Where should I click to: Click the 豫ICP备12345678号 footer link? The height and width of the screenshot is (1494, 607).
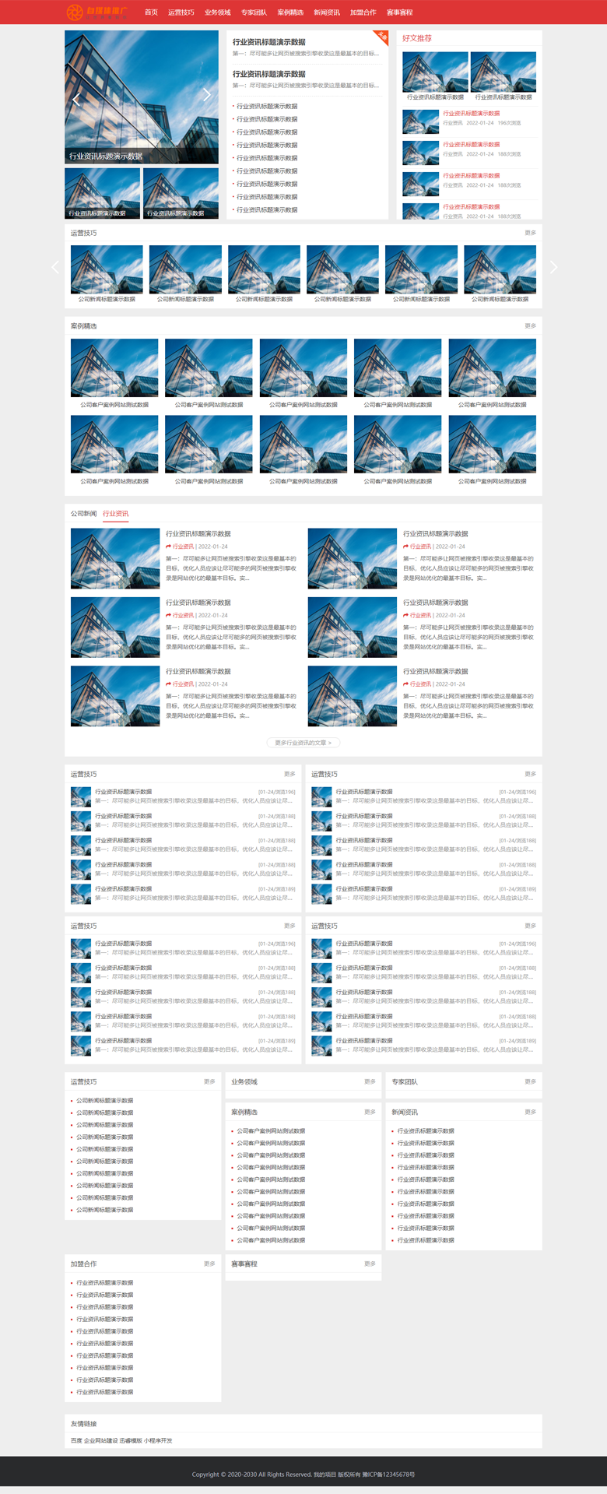pos(388,1475)
